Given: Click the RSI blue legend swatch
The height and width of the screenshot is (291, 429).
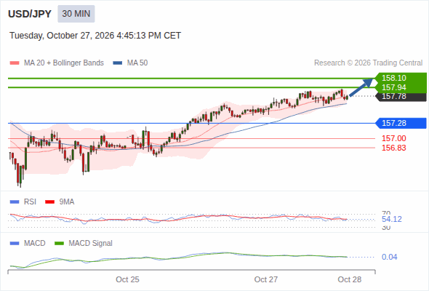Looking at the screenshot, I should (x=15, y=202).
